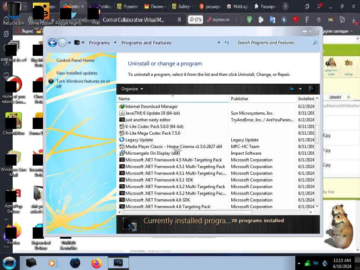Open the media player taskbar icon

point(52,263)
